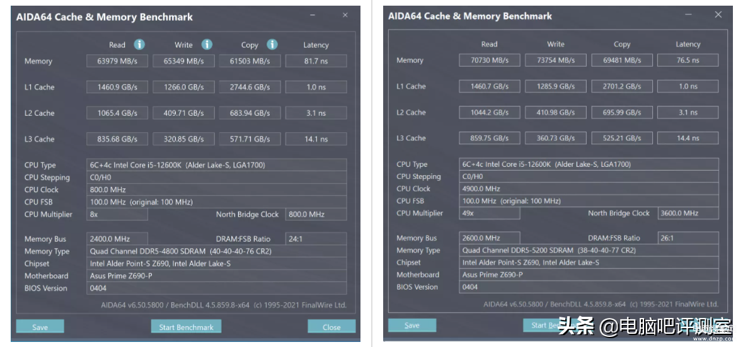Click the info icon next to Write
Screen dimensions: 743x347
pyautogui.click(x=207, y=45)
